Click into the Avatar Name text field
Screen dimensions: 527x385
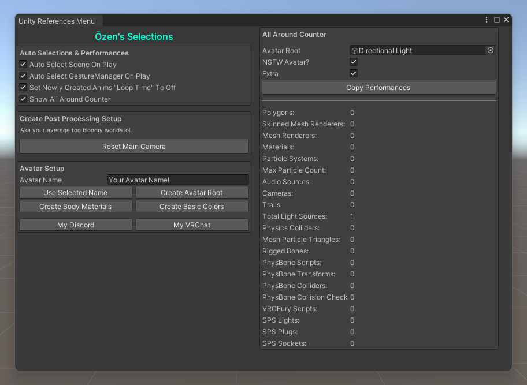click(177, 180)
